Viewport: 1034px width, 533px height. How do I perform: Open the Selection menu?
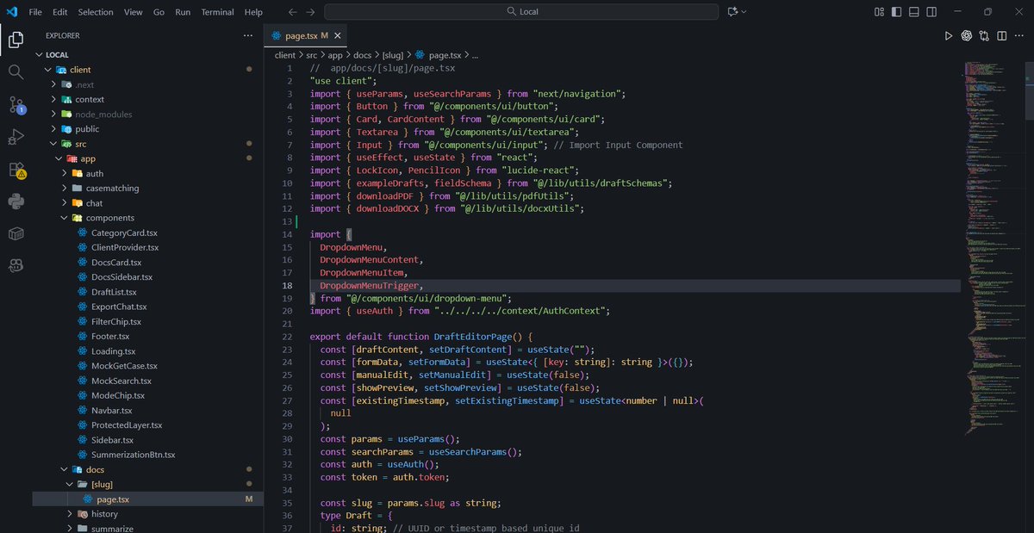click(x=95, y=12)
